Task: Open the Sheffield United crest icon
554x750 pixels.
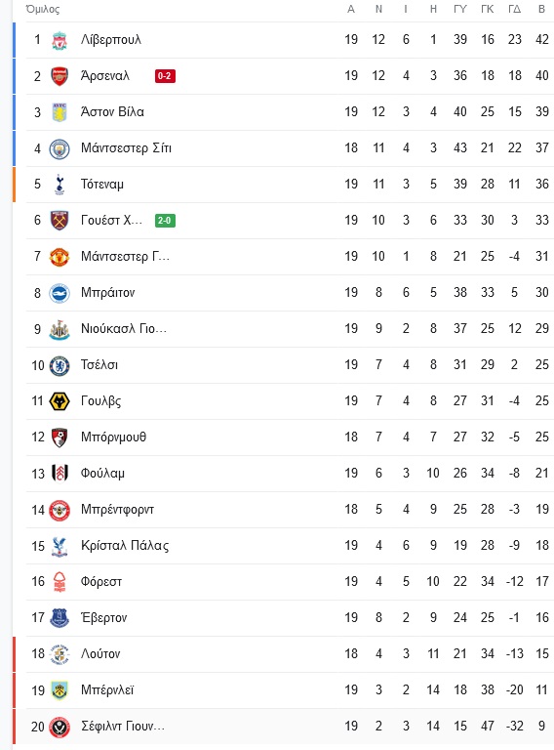Action: [59, 727]
